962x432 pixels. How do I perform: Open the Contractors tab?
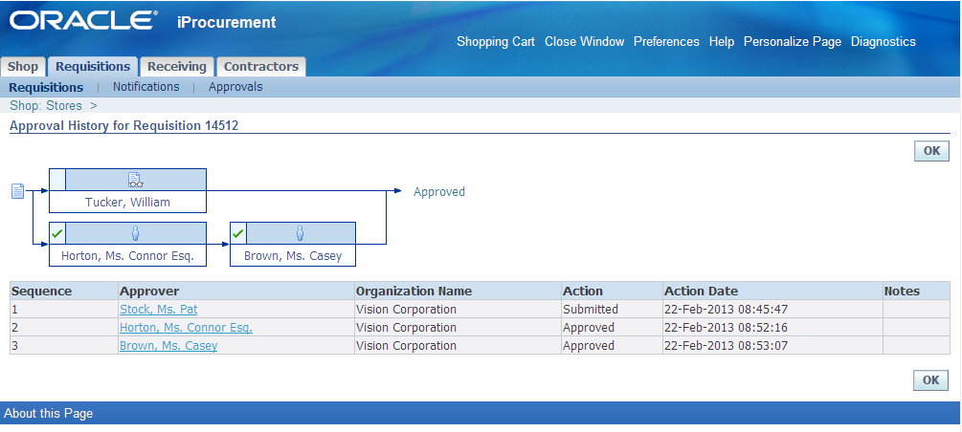260,66
